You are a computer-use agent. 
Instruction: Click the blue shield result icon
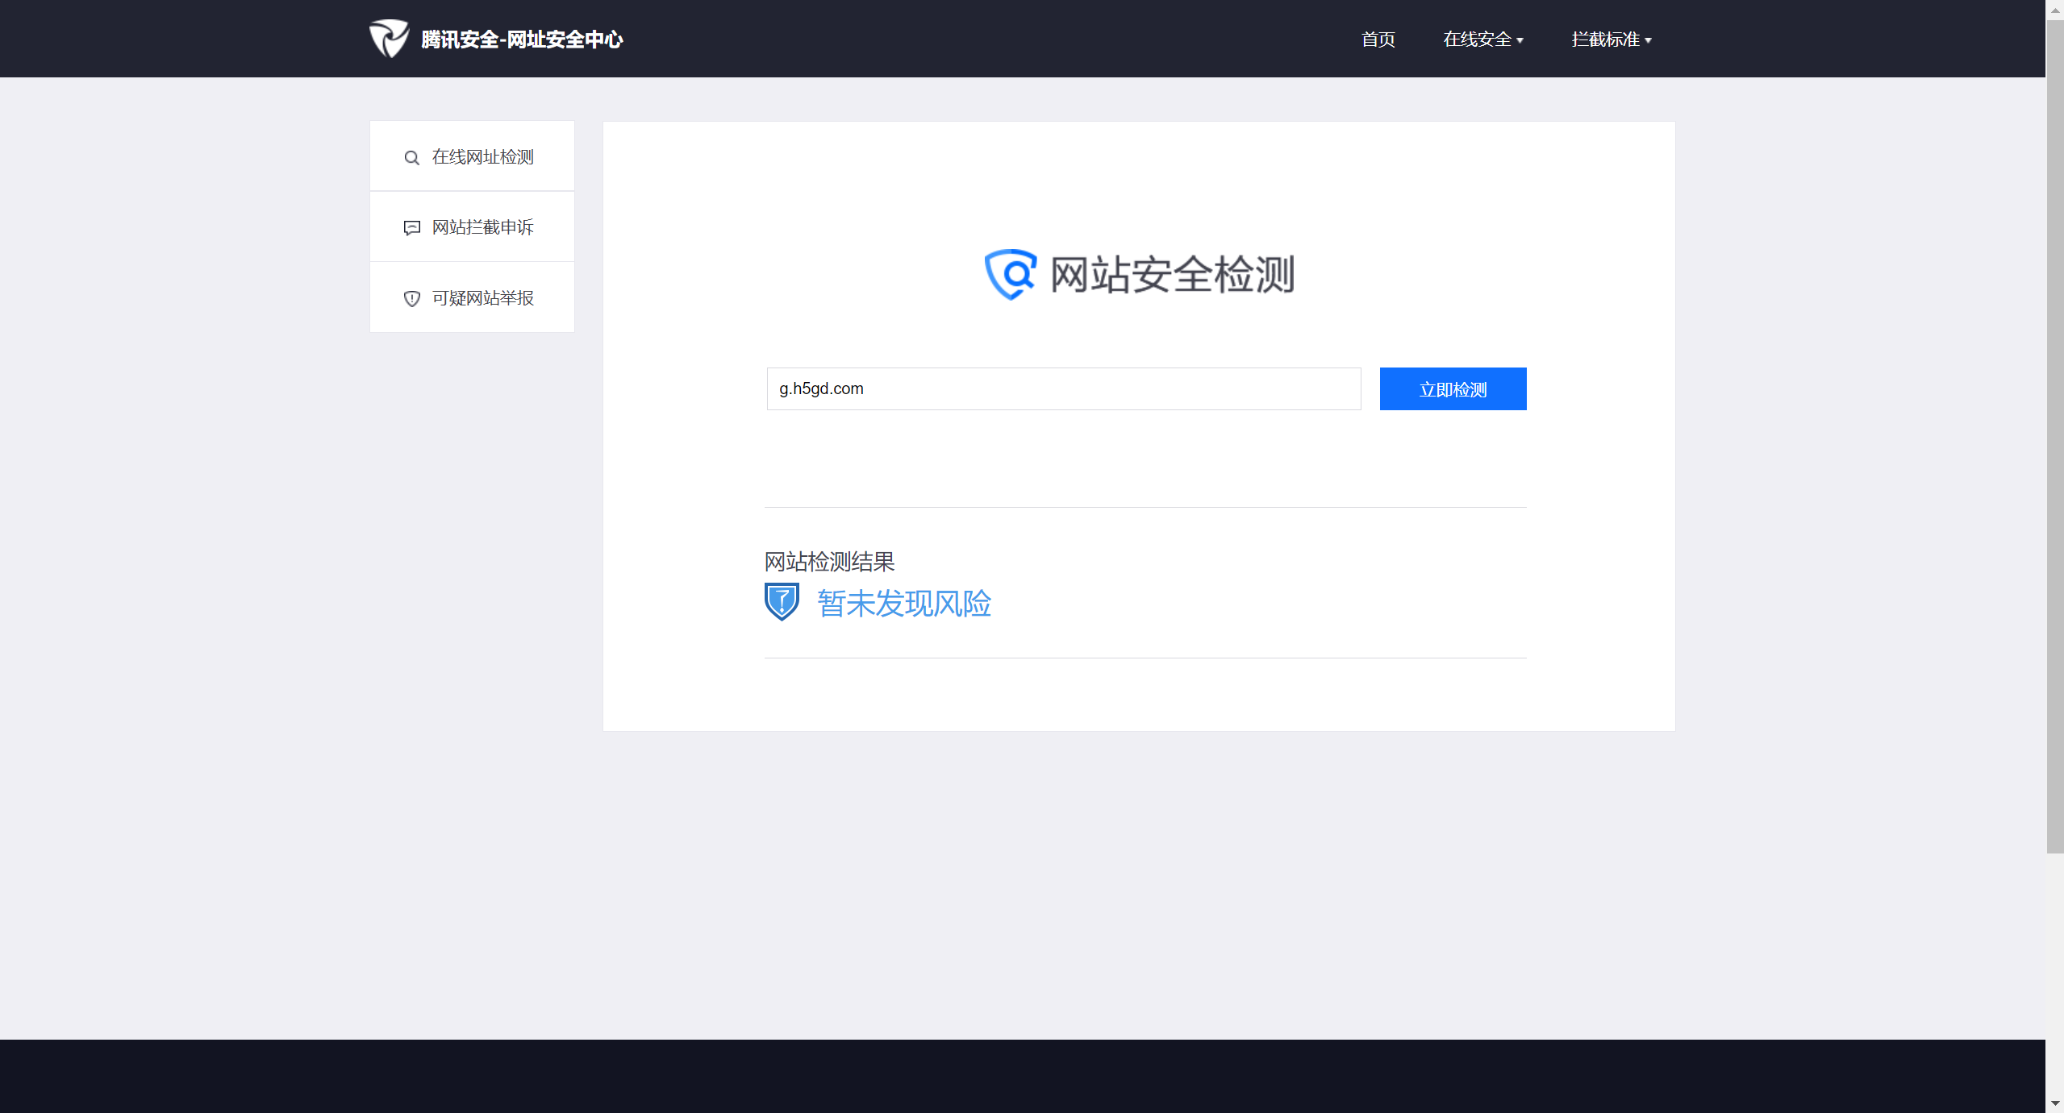pos(782,602)
